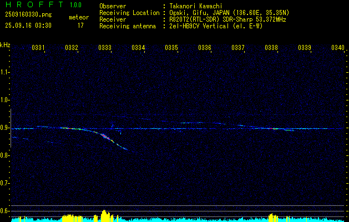Click the 0338 time marker
Image resolution: width=349 pixels, height=222 pixels.
[x=271, y=47]
